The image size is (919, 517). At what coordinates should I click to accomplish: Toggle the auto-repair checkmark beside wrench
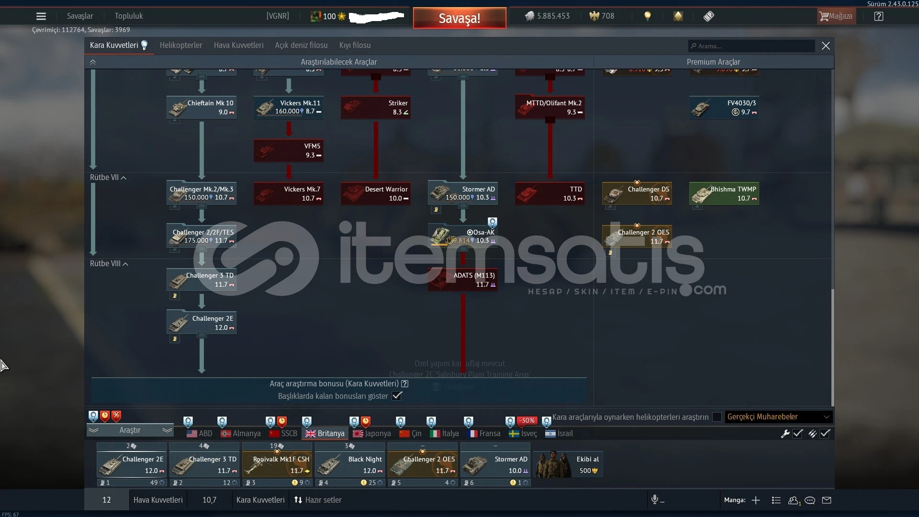tap(798, 434)
